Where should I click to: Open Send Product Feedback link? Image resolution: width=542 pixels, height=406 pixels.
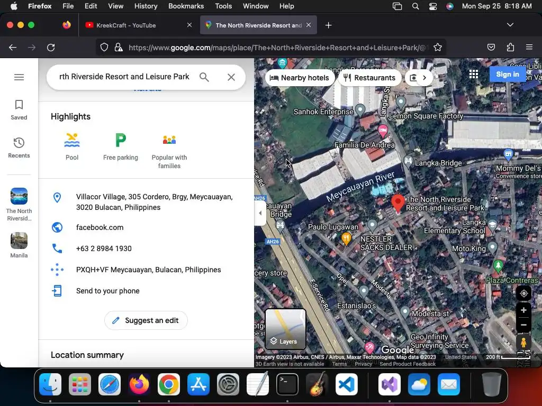[408, 364]
